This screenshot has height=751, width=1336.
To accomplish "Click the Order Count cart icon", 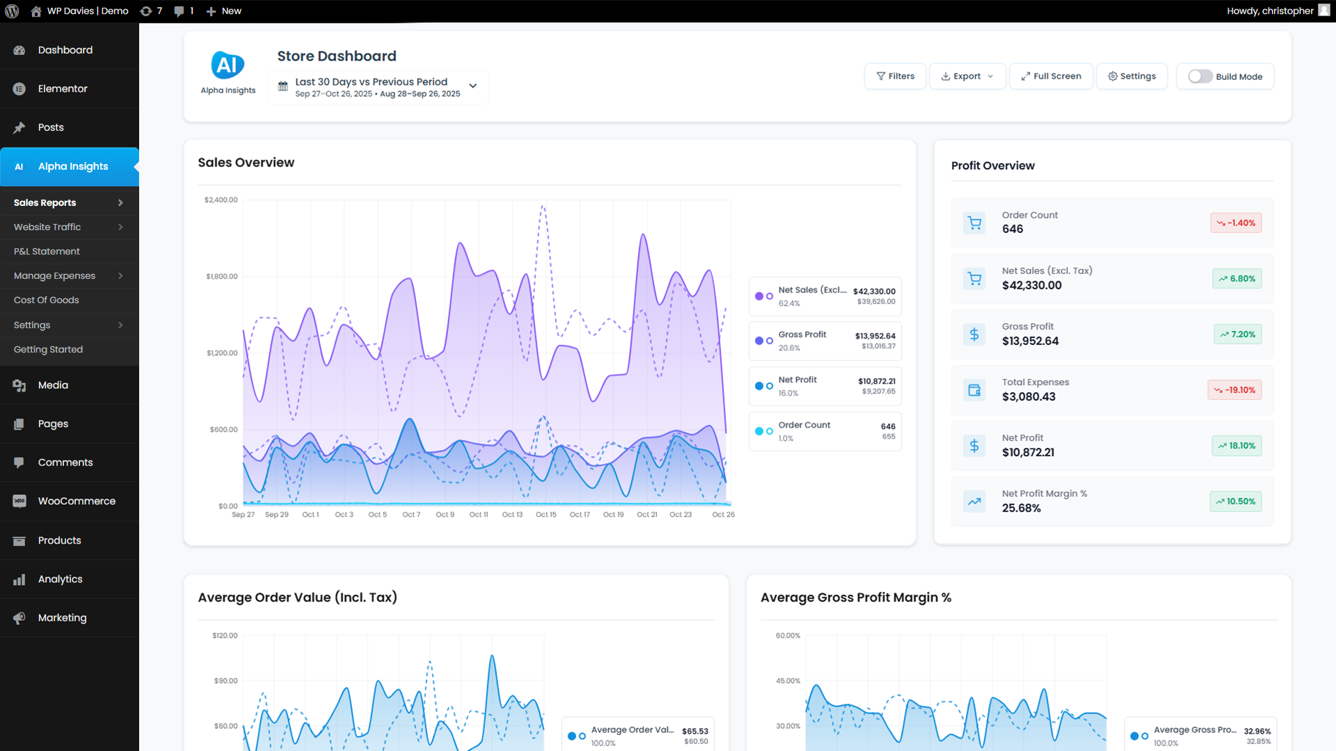I will click(974, 223).
